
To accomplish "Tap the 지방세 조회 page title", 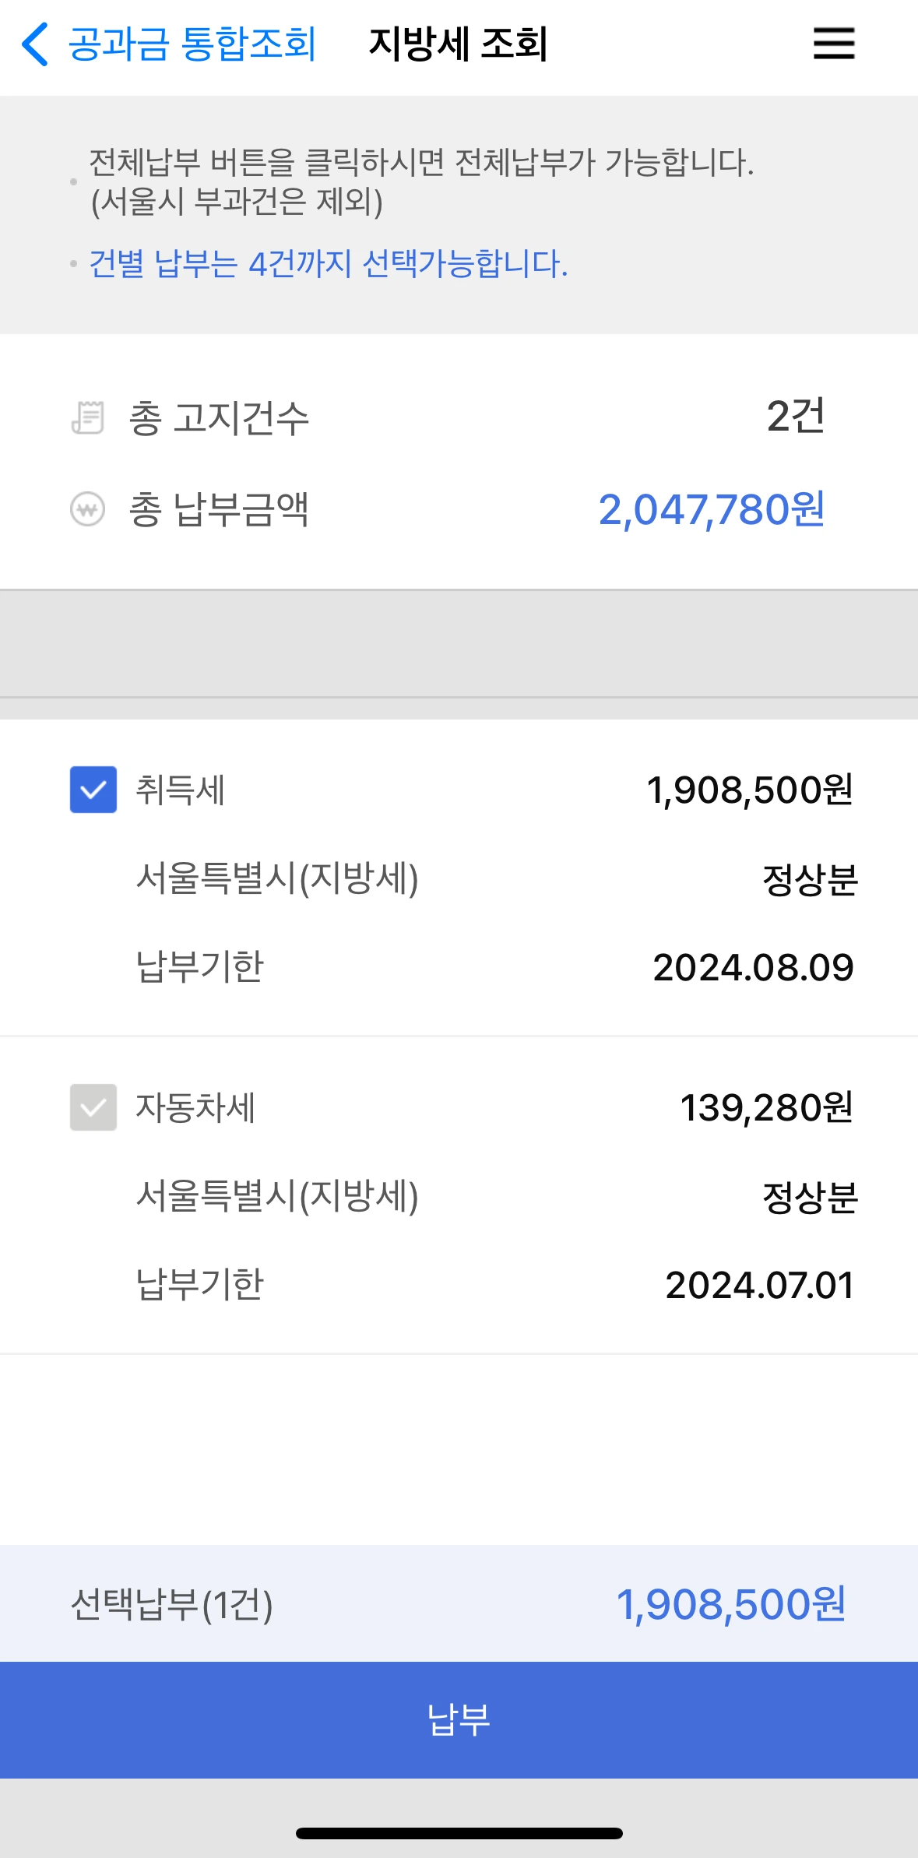I will [458, 44].
